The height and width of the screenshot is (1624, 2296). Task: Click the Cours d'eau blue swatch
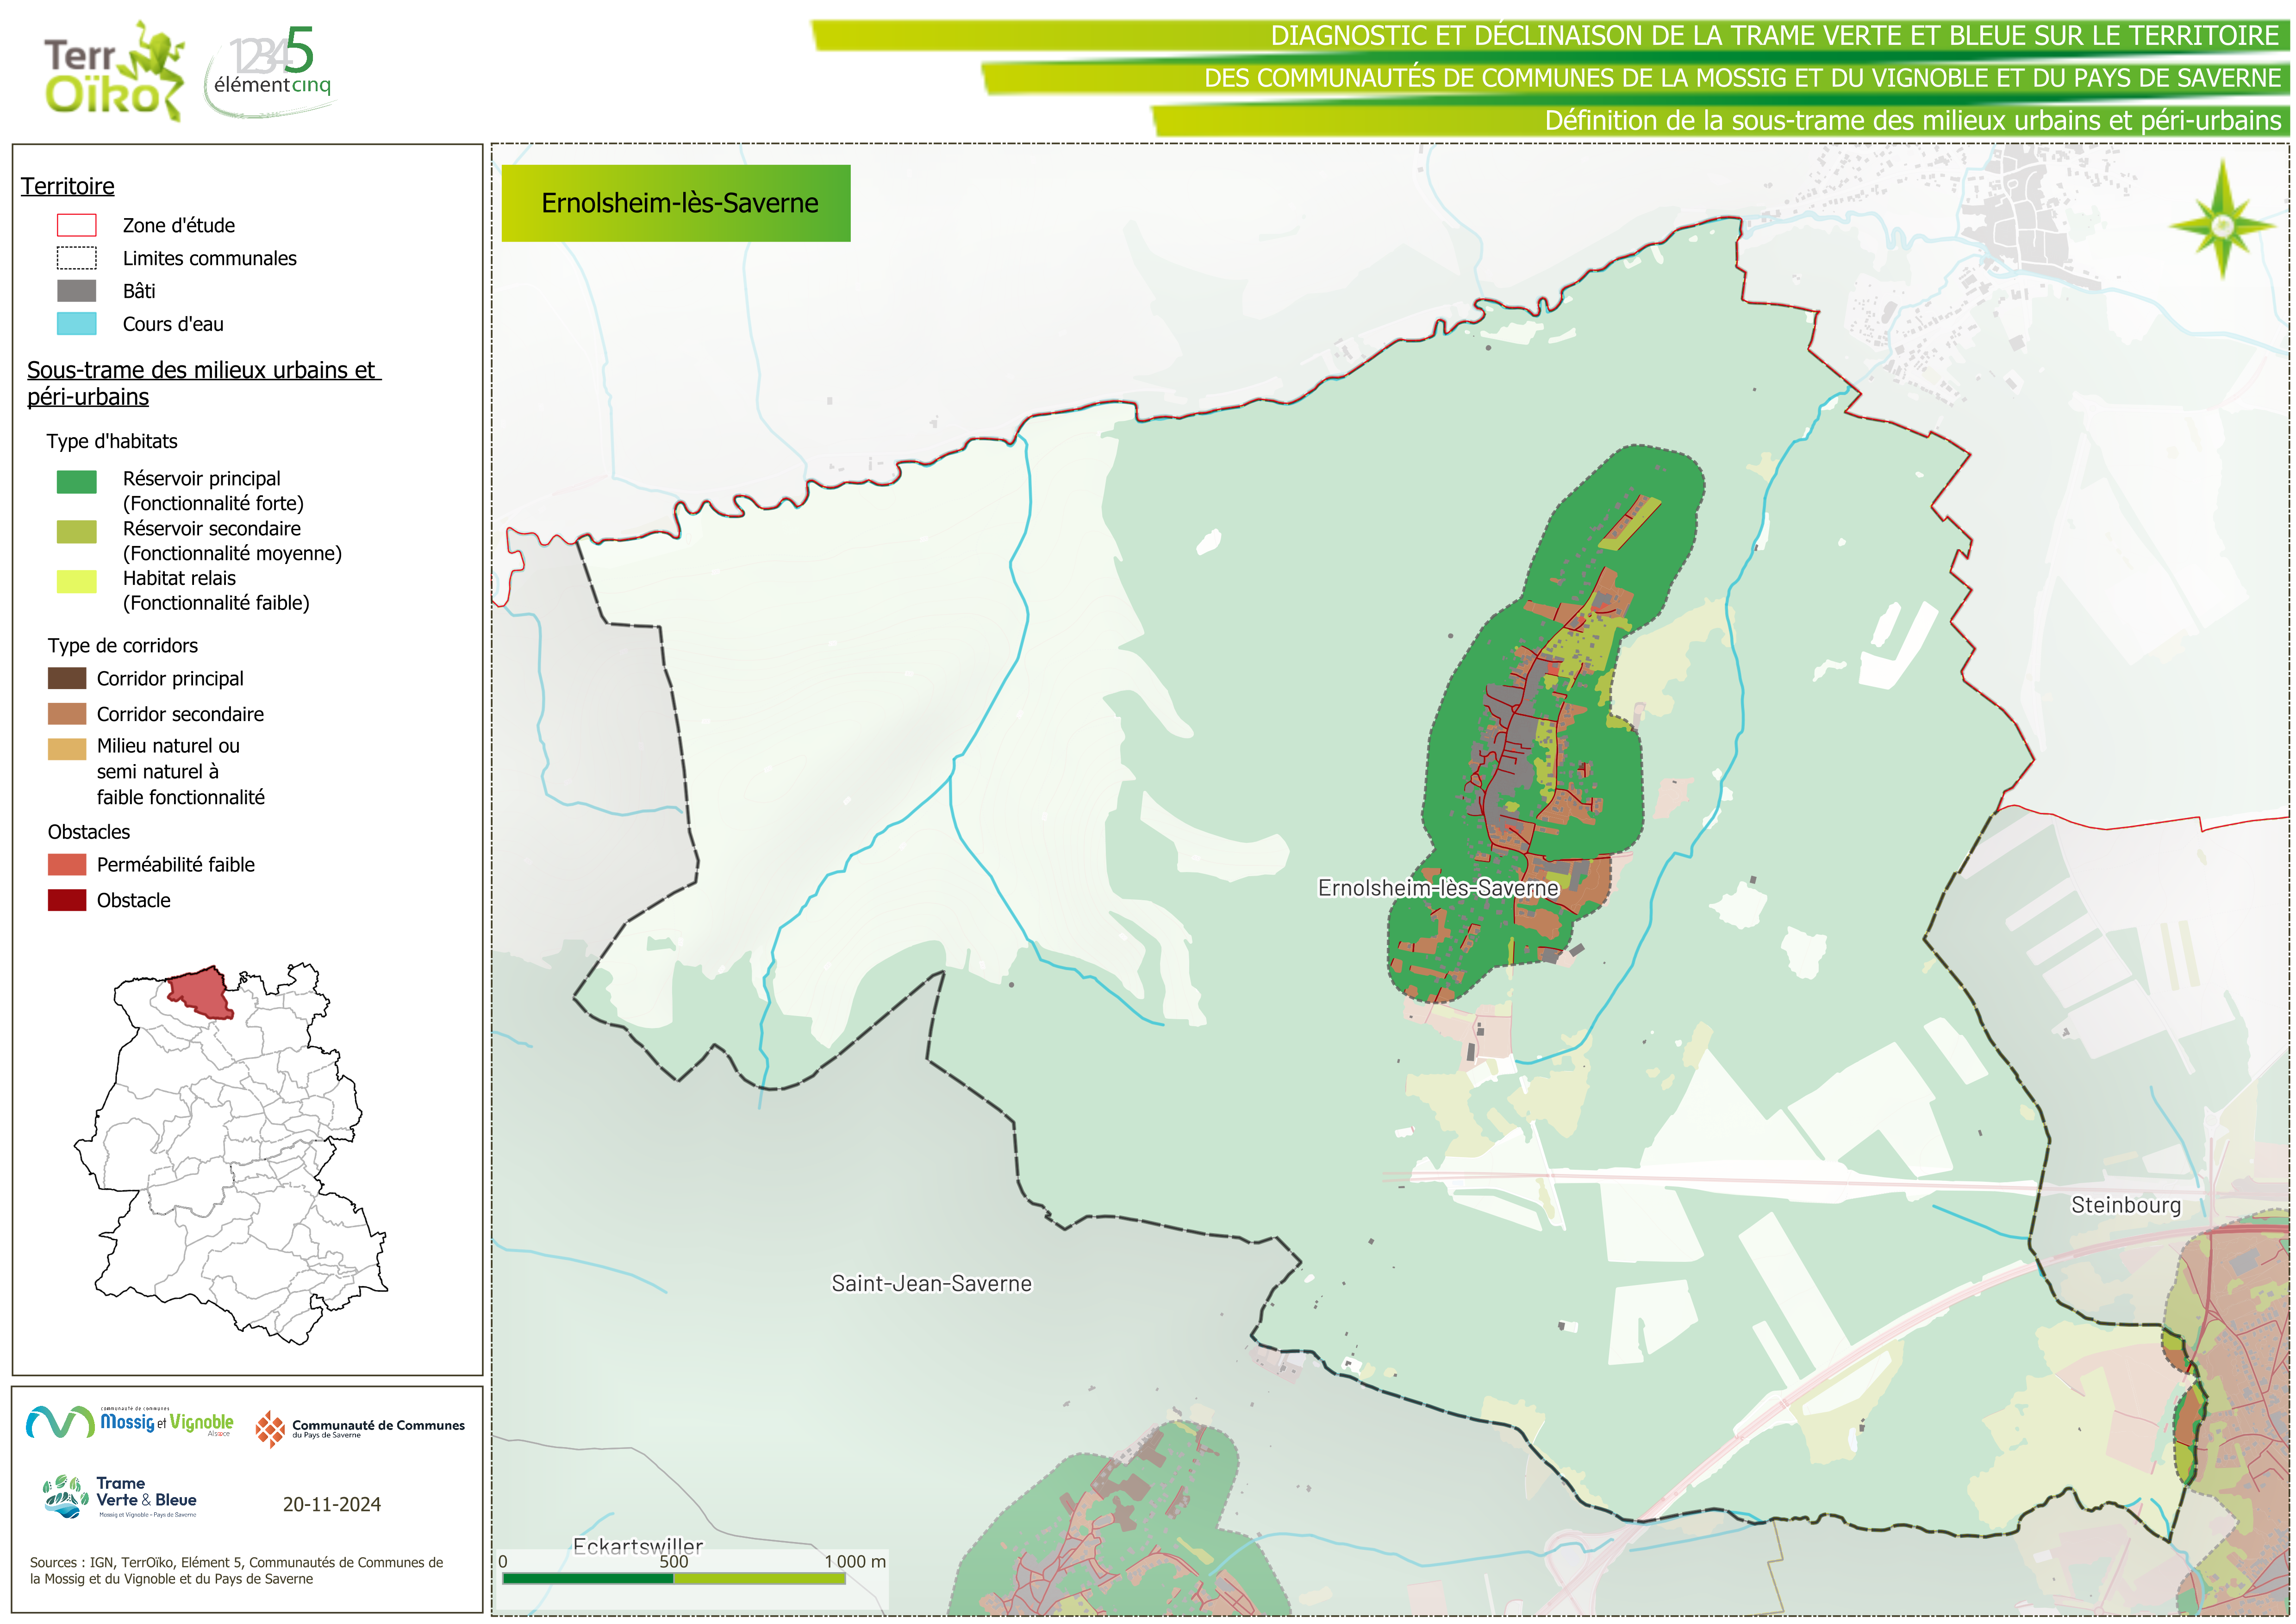click(77, 324)
